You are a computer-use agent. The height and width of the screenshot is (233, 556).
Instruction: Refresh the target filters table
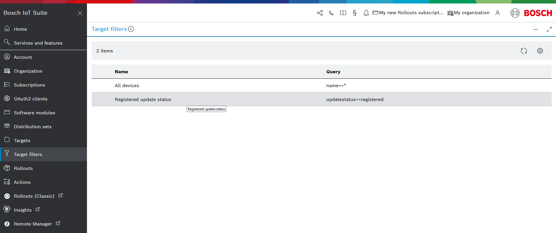(524, 51)
